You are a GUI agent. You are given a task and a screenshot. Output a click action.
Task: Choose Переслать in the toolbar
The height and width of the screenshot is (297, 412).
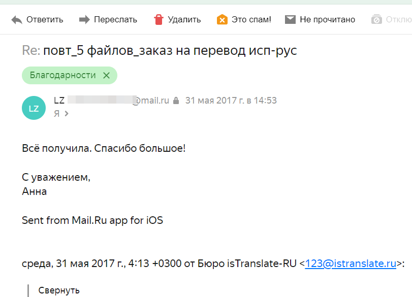[116, 19]
